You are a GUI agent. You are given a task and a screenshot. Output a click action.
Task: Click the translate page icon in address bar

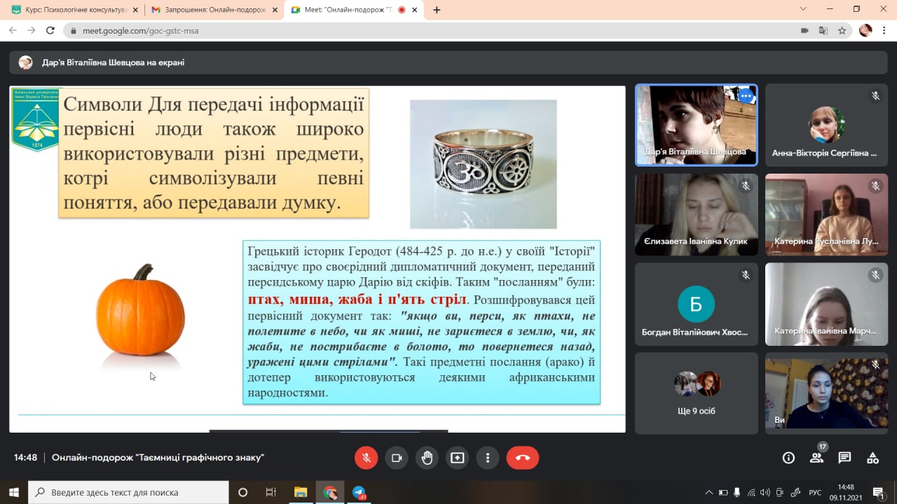coord(823,31)
